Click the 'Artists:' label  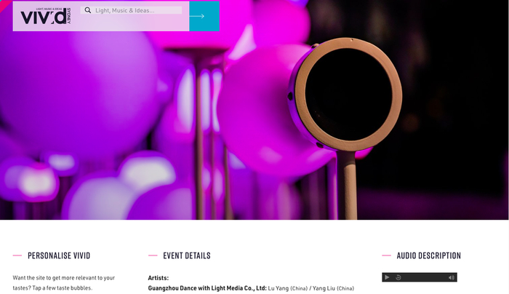159,278
